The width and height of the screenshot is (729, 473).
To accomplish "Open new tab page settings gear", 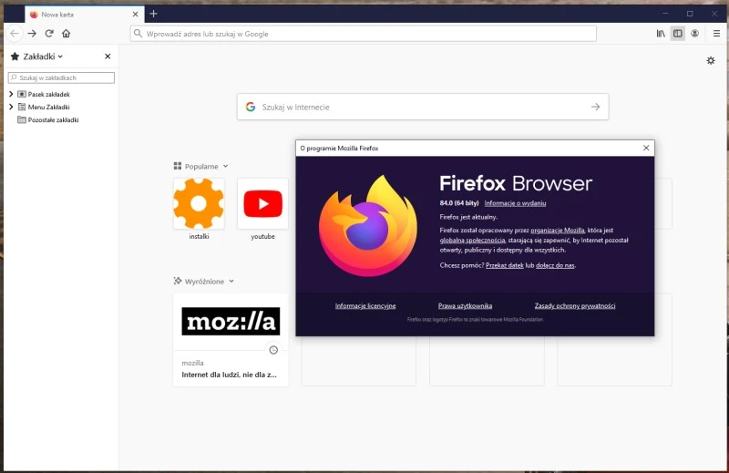I will coord(711,60).
